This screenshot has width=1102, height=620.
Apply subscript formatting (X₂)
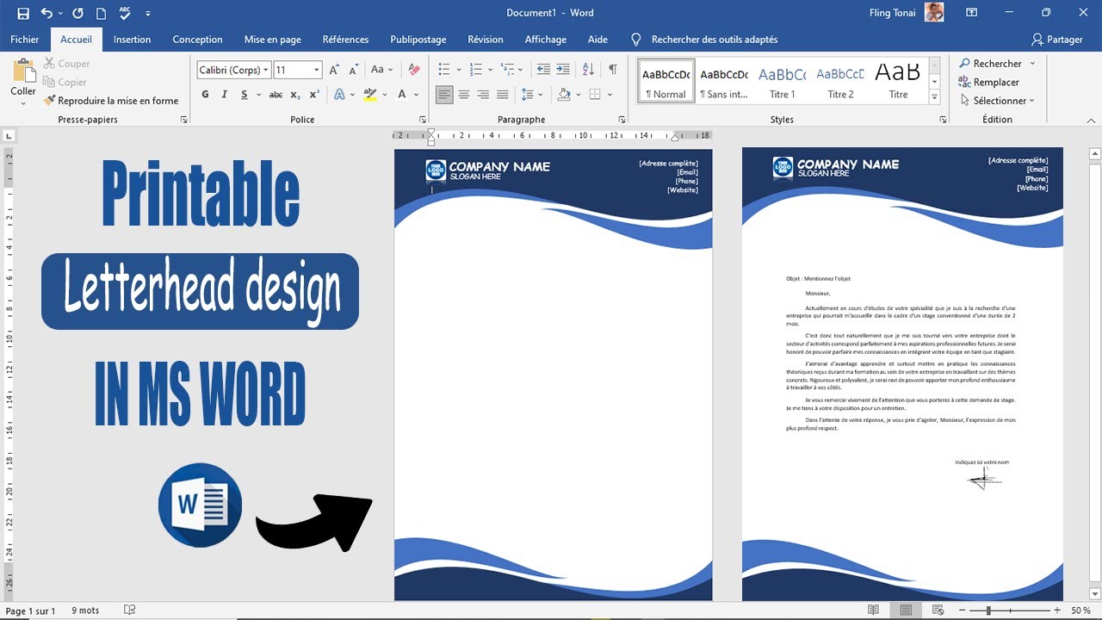[295, 95]
